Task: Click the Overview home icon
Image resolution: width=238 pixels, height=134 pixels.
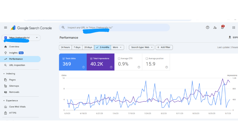Action: tap(6, 47)
